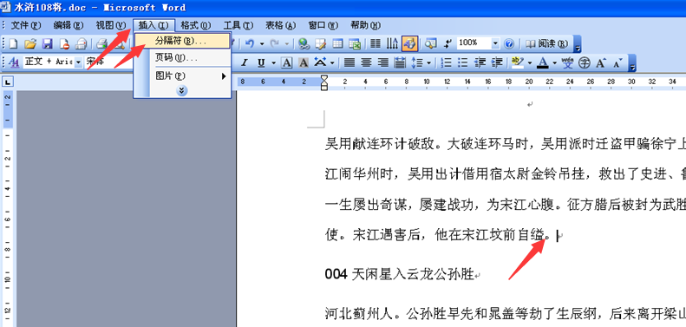
Task: Open file folder icon in toolbar
Action: 29,43
